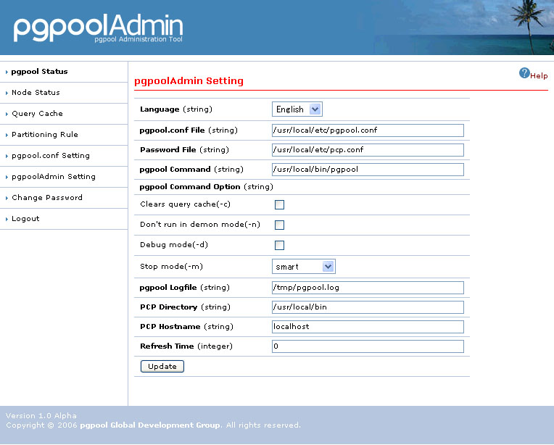Select the PCP Hostname text box

pos(367,327)
